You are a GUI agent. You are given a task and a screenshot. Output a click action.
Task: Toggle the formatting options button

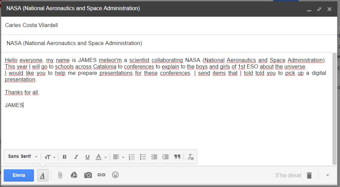[x=43, y=175]
